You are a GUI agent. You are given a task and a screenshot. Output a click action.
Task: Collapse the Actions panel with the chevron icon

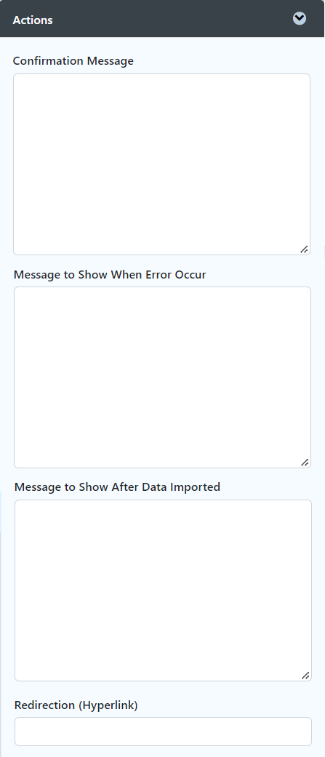pyautogui.click(x=300, y=19)
